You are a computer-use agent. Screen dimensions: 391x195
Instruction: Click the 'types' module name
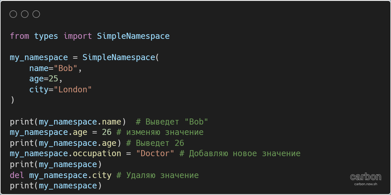46,36
